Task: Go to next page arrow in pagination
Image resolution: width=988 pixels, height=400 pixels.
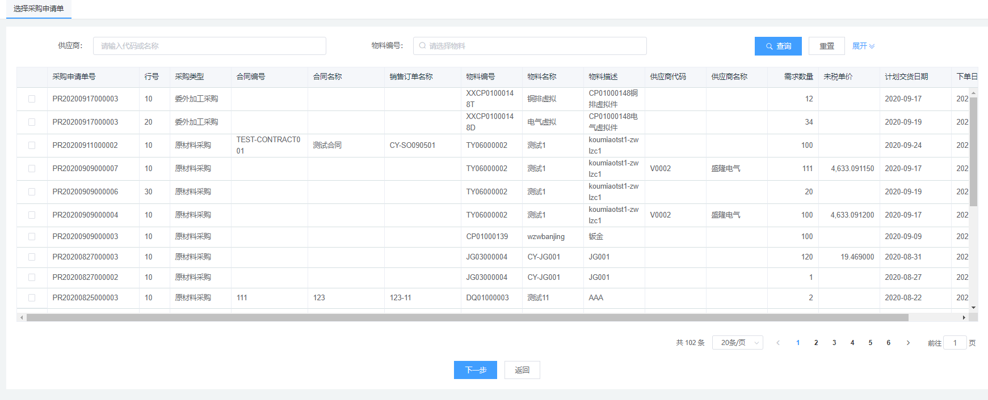Action: tap(908, 343)
